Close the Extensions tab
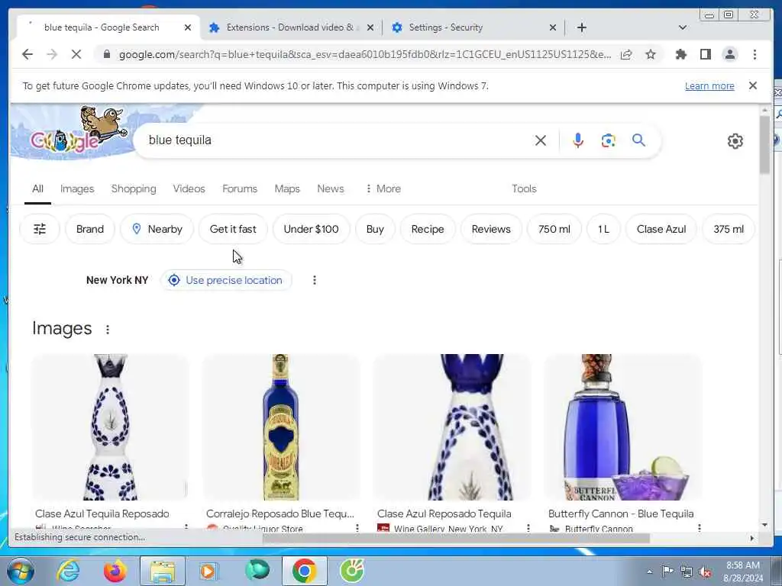This screenshot has width=782, height=586. point(370,27)
